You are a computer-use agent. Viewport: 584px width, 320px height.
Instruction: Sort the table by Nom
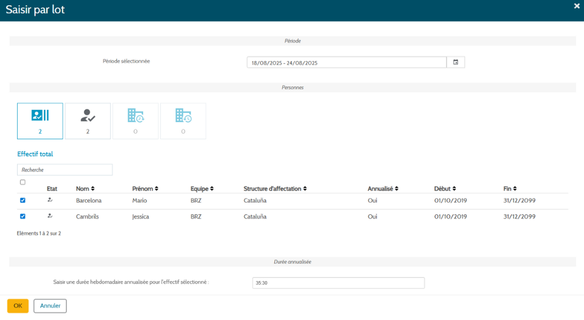(x=86, y=188)
